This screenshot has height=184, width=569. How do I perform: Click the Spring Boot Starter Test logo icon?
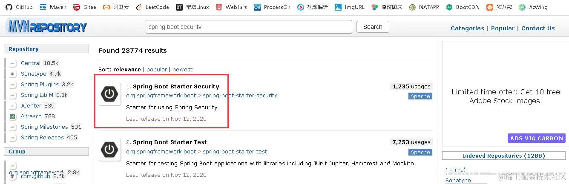[110, 150]
